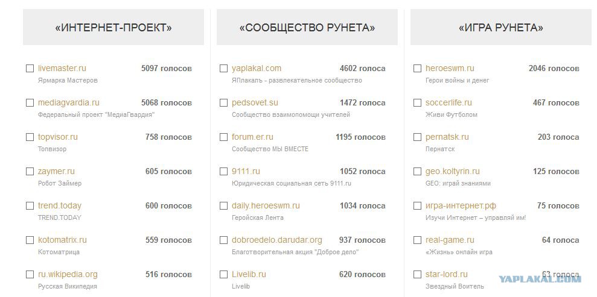
Task: Visit the kotomatrix.ru link
Action: (x=62, y=240)
